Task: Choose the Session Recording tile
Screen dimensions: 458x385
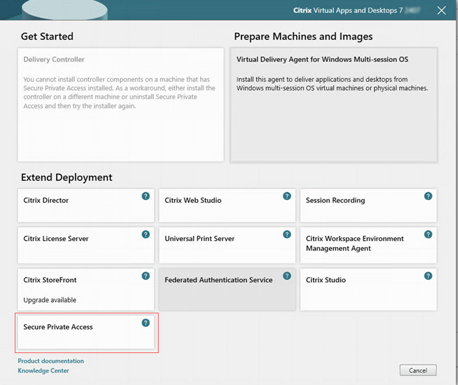Action: point(361,207)
